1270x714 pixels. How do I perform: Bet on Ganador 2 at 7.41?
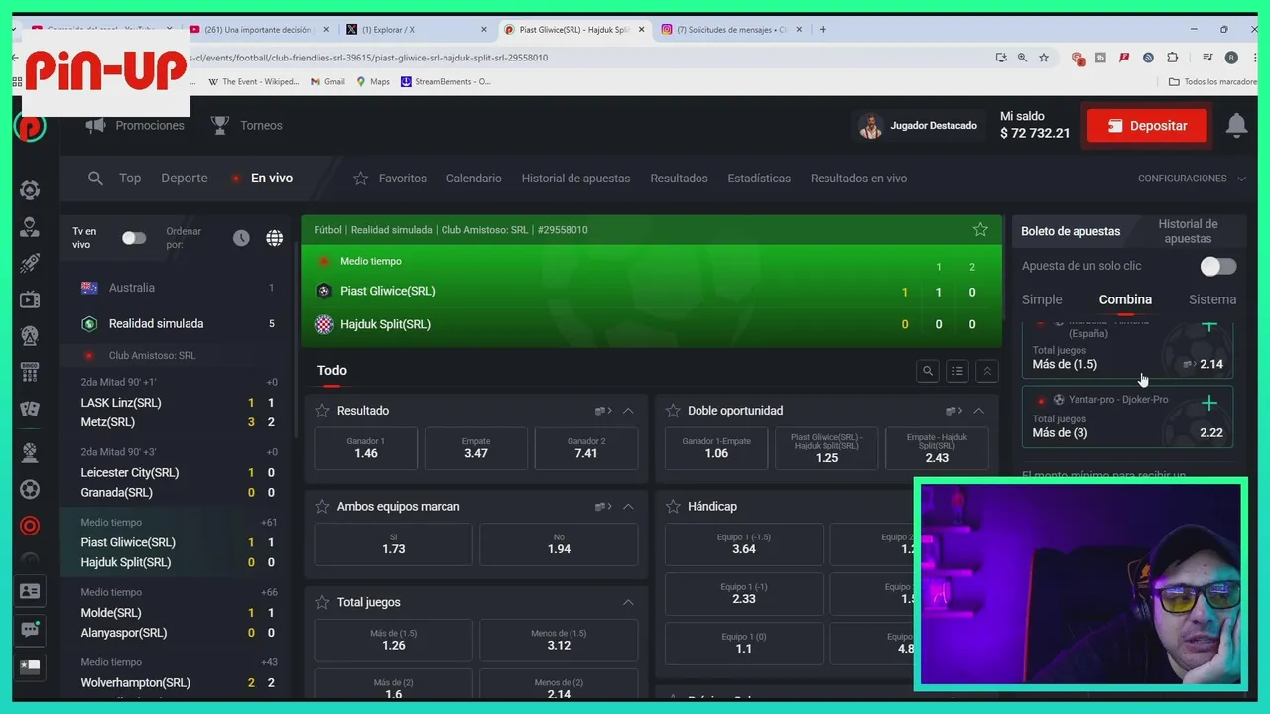(586, 448)
